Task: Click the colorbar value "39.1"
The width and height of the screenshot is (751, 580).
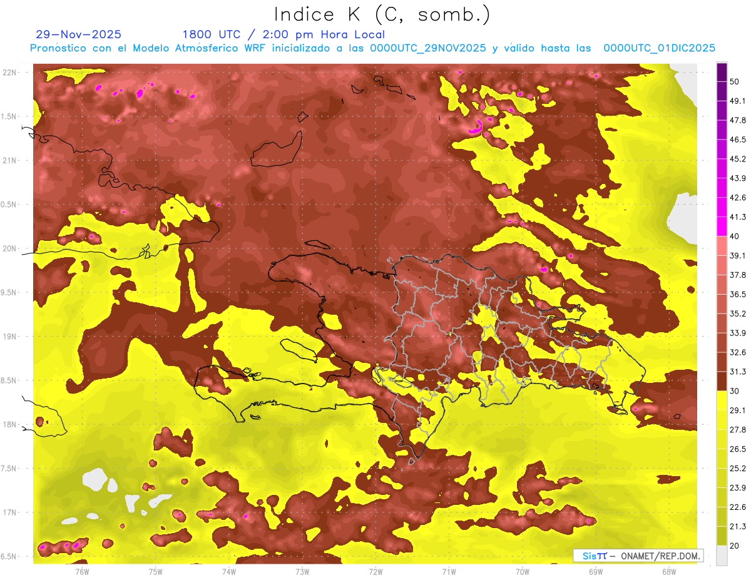Action: [738, 255]
